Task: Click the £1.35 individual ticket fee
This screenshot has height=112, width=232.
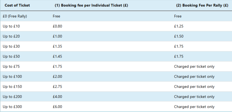Action: tap(57, 46)
